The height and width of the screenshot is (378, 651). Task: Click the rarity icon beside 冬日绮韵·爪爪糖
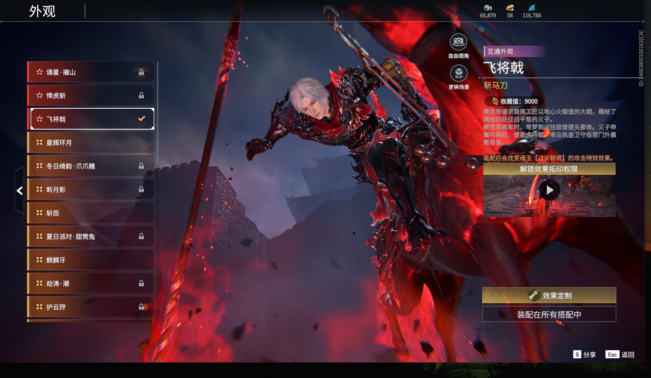pyautogui.click(x=39, y=166)
